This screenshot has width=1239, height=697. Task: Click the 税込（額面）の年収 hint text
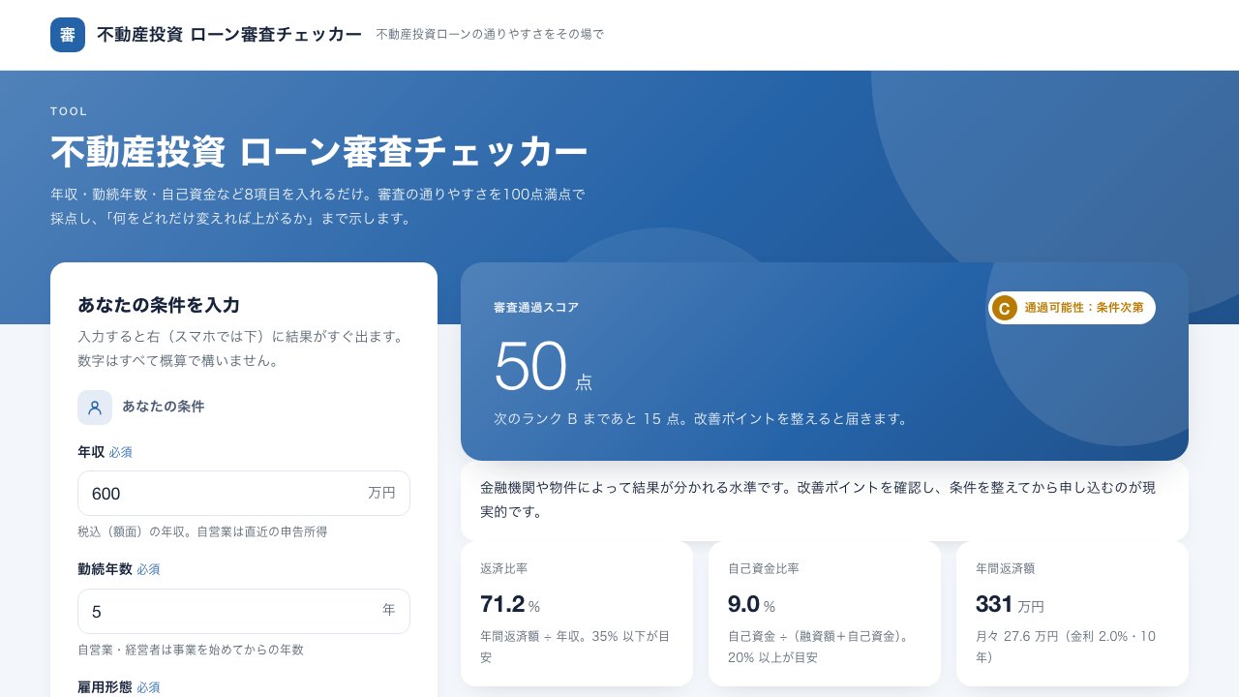click(x=202, y=531)
